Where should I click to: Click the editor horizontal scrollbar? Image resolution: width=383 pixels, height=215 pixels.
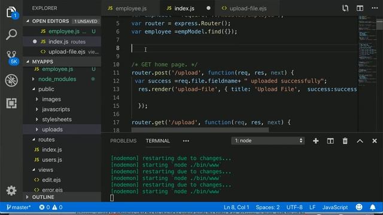point(200,130)
